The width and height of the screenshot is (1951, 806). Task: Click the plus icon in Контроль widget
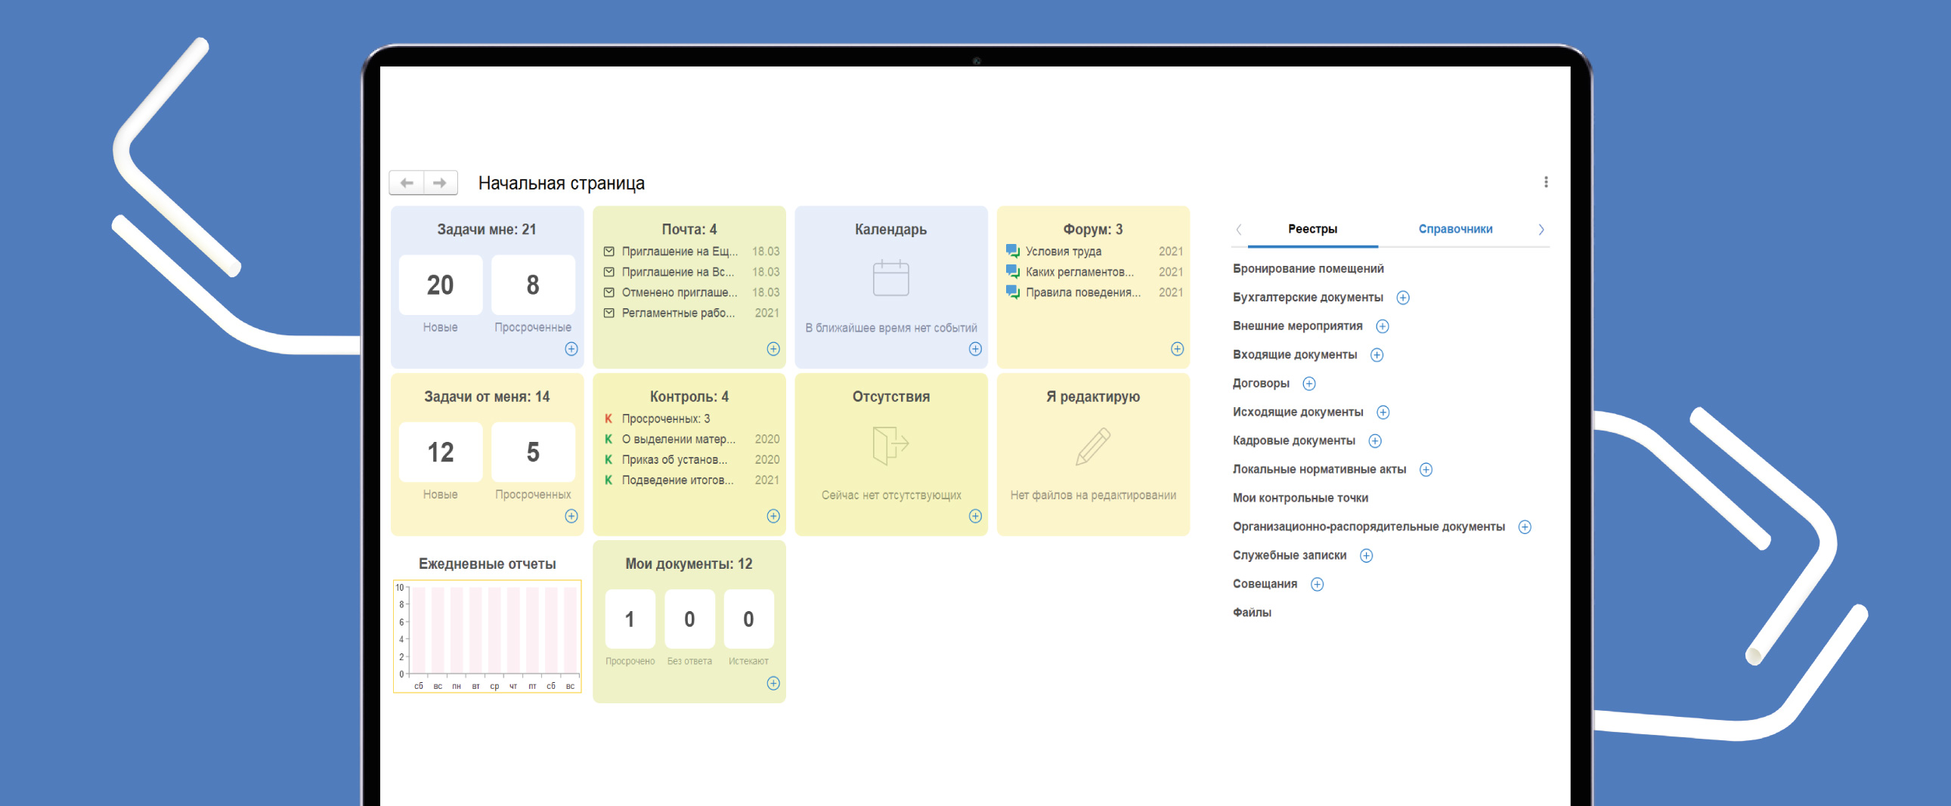coord(773,516)
